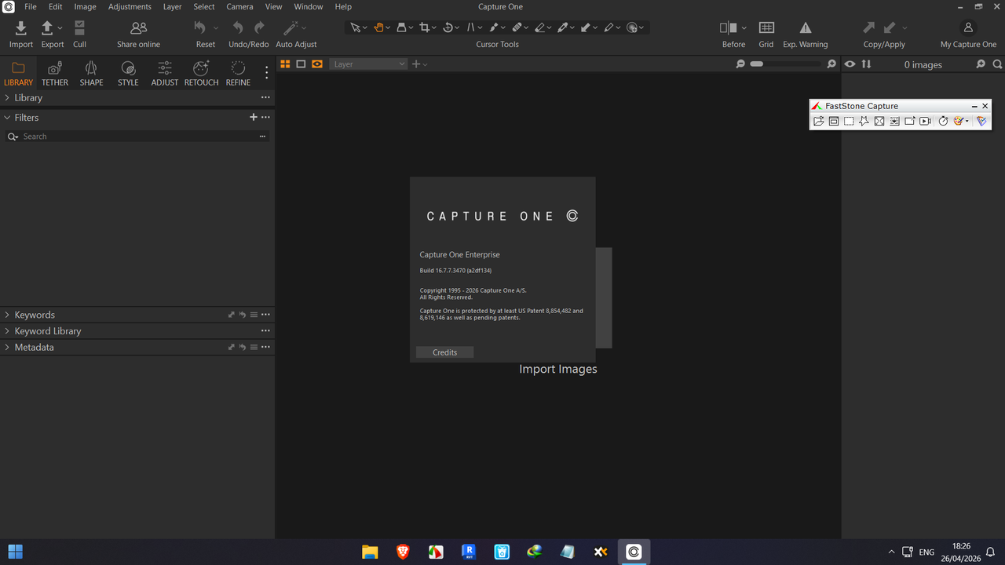
Task: Open Share online
Action: click(x=139, y=28)
